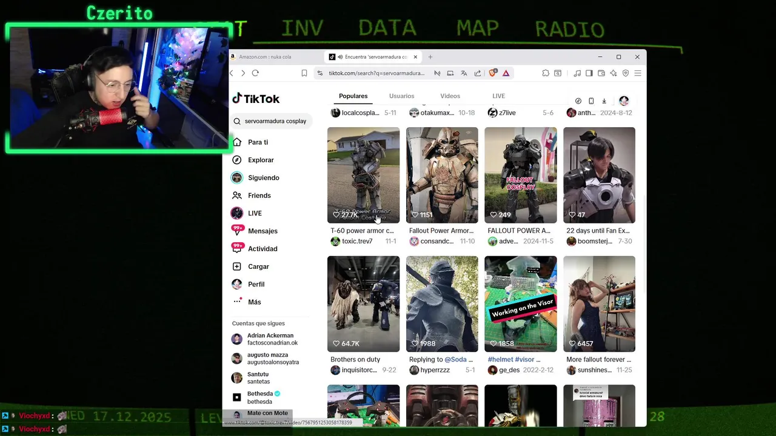Image resolution: width=776 pixels, height=436 pixels.
Task: Open site settings icon in address bar
Action: point(320,73)
